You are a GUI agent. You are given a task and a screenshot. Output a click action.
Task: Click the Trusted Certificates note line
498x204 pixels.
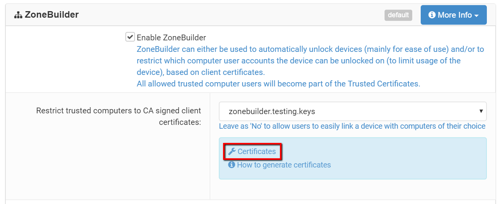tap(278, 84)
